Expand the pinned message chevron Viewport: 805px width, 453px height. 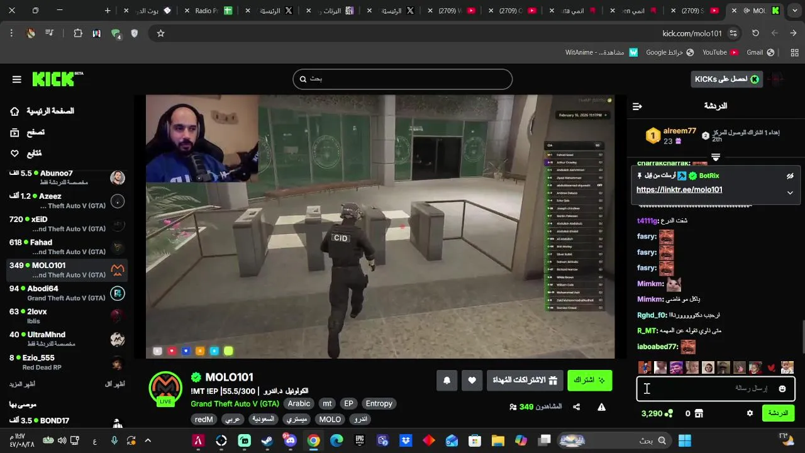(790, 193)
